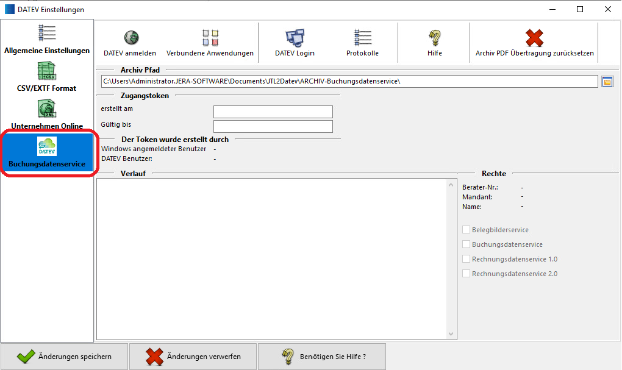Click the DATEV anmelden globe icon
Screen dimensions: 622x370
[x=130, y=38]
